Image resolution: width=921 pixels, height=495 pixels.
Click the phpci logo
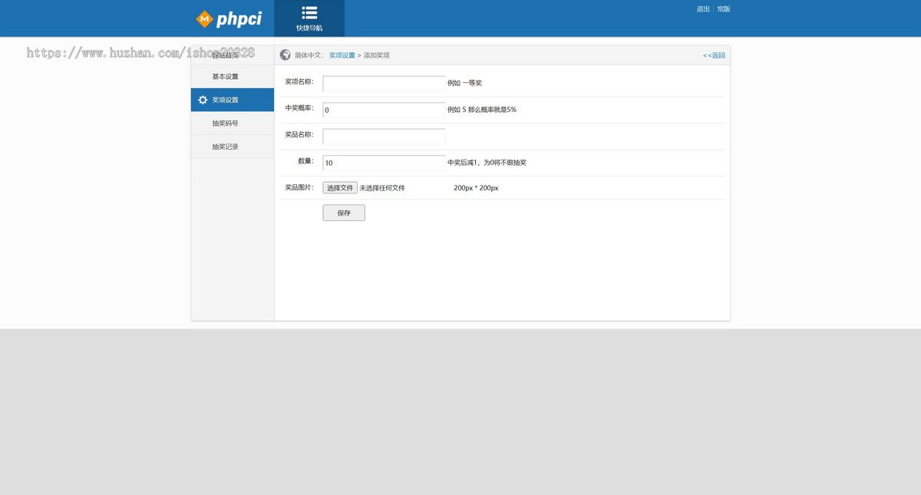232,18
